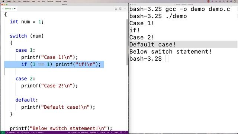Click the Mac configuration status item
Viewport: 238px width, 134px height.
point(116,133)
